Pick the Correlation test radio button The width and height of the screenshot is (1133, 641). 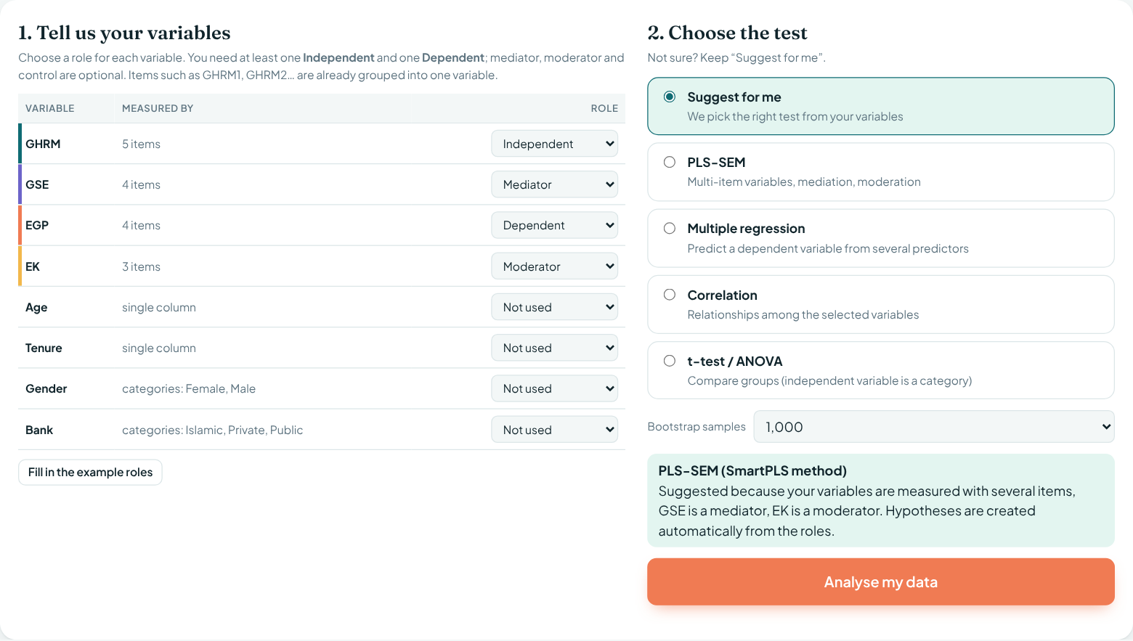tap(670, 294)
